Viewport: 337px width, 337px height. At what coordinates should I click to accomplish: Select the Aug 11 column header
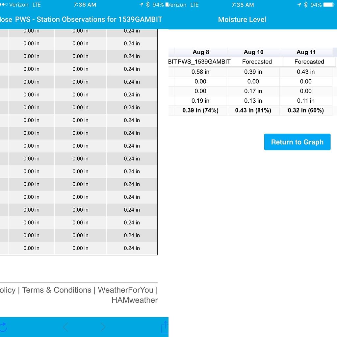click(306, 52)
